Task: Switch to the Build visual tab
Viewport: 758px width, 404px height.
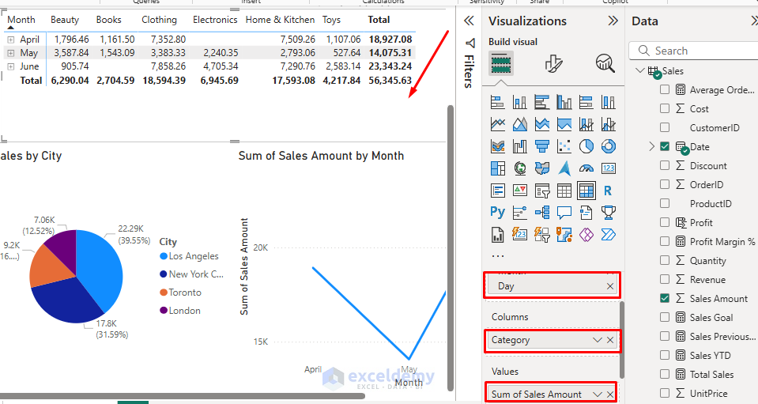Action: coord(501,63)
